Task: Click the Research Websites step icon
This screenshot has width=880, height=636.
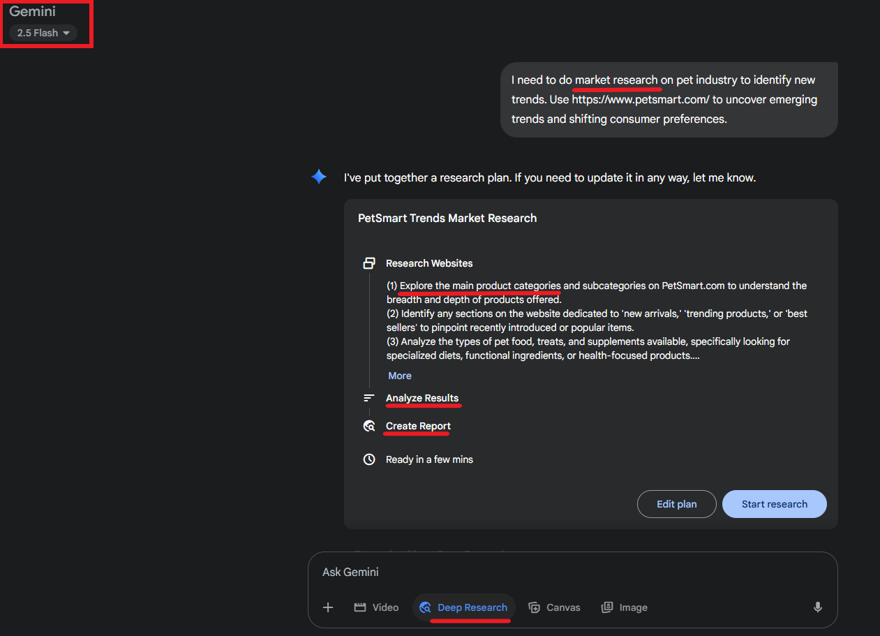Action: (x=369, y=263)
